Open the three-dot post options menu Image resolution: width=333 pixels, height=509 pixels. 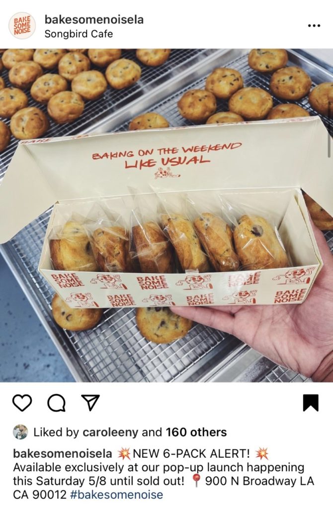tap(314, 26)
